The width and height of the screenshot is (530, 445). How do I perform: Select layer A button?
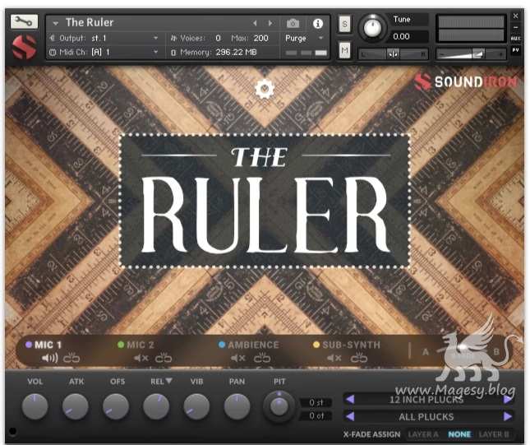click(x=426, y=352)
